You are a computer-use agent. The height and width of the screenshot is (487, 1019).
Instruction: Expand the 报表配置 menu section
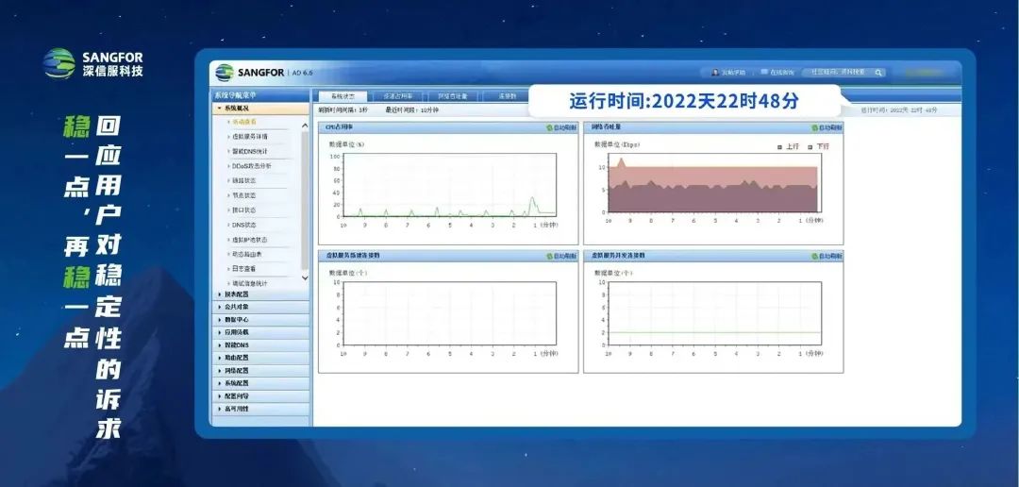(260, 294)
